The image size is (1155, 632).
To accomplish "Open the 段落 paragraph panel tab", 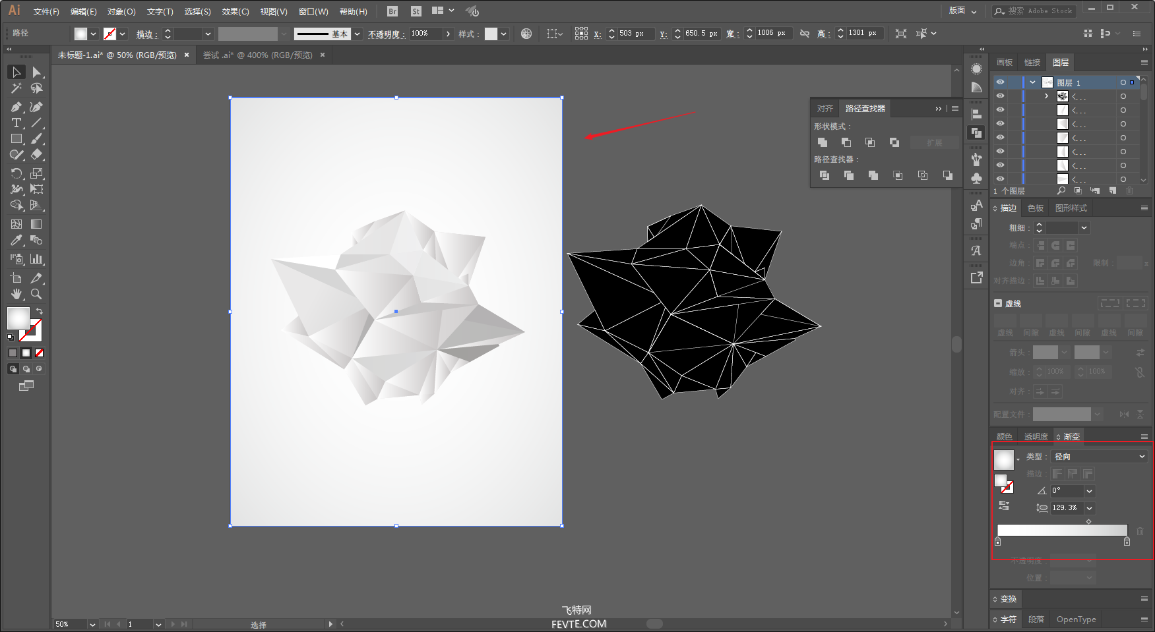I will tap(1036, 619).
